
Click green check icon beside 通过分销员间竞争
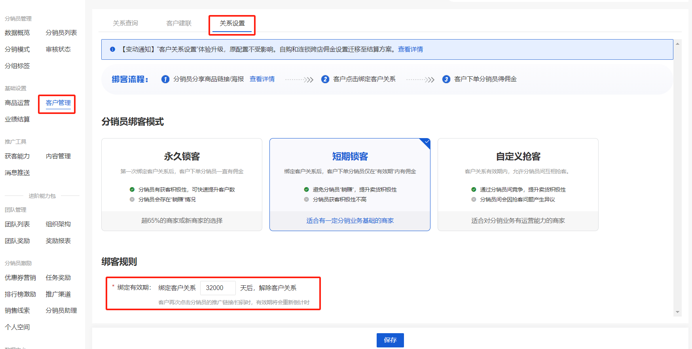pyautogui.click(x=474, y=190)
